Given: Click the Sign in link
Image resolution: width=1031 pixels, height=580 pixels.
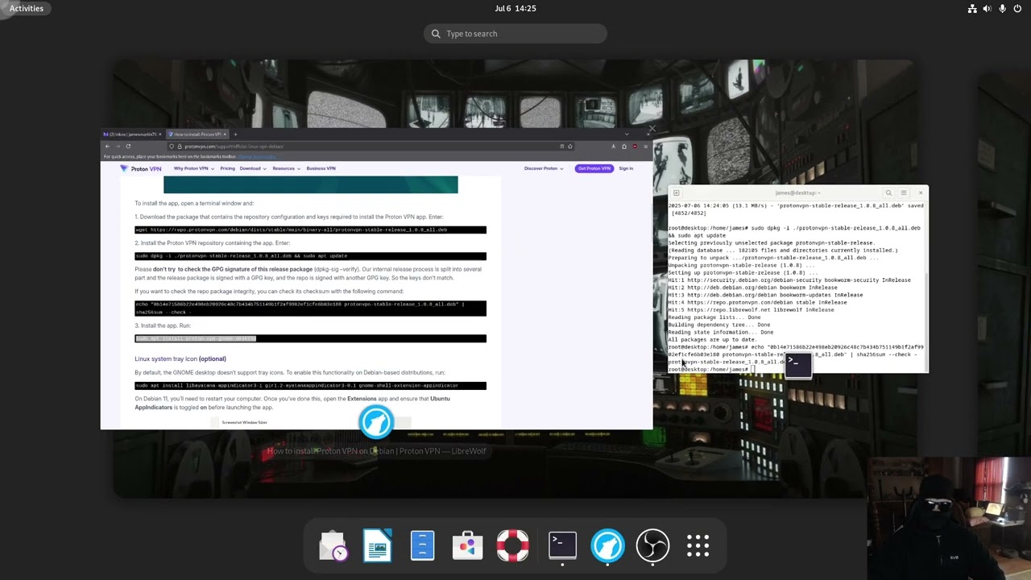Looking at the screenshot, I should 626,168.
